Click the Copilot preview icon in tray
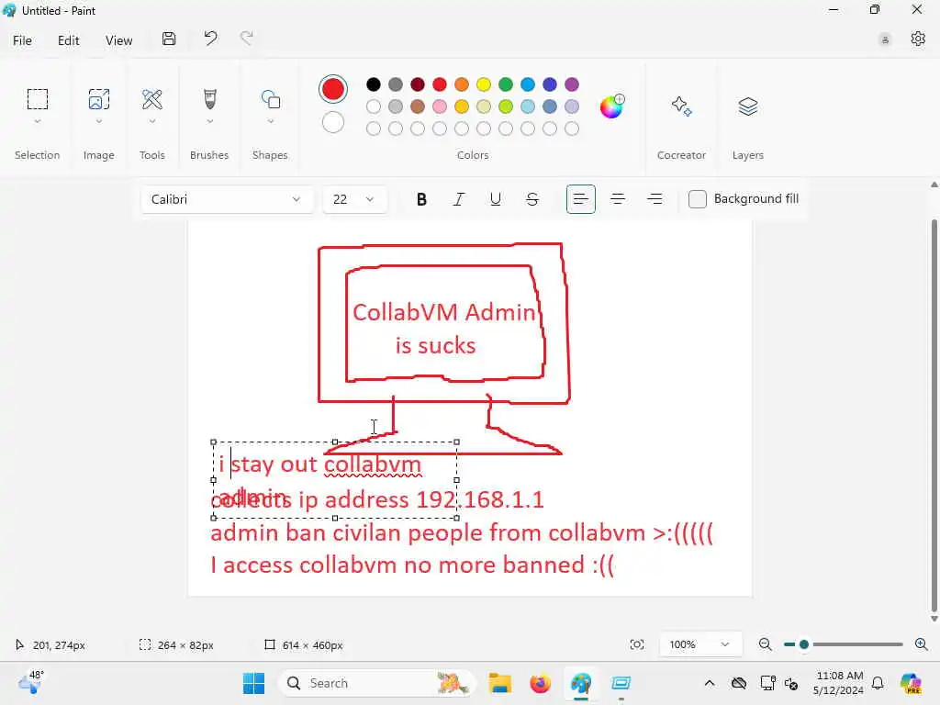Screen dimensions: 940x705 pyautogui.click(x=911, y=683)
